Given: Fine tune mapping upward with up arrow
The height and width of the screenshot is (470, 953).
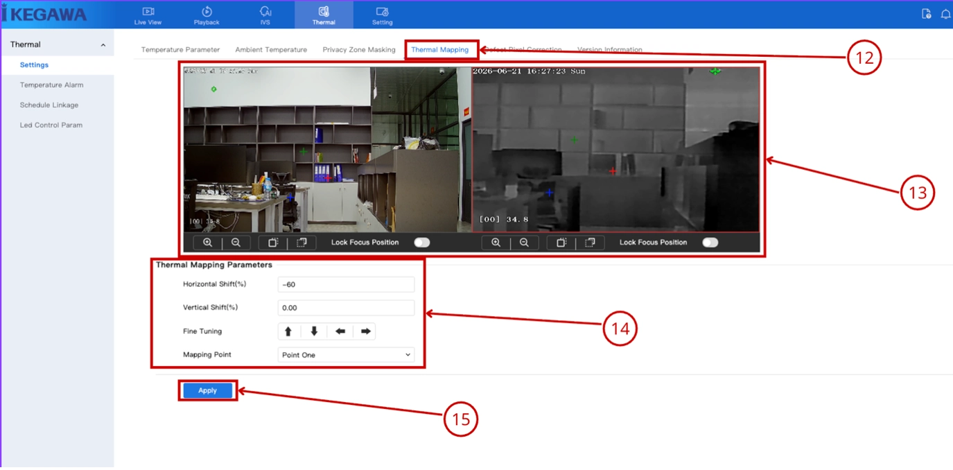Looking at the screenshot, I should pos(288,331).
